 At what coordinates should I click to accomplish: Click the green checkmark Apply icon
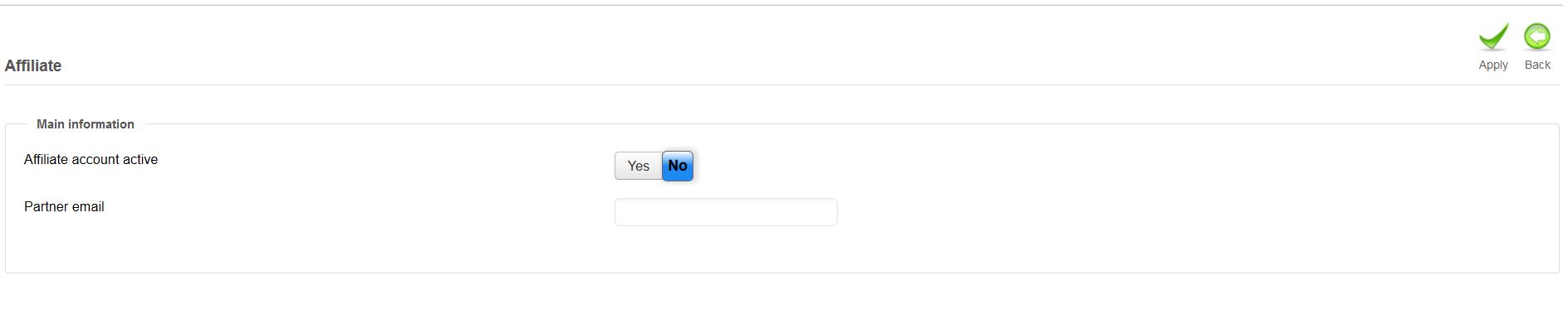(1493, 37)
